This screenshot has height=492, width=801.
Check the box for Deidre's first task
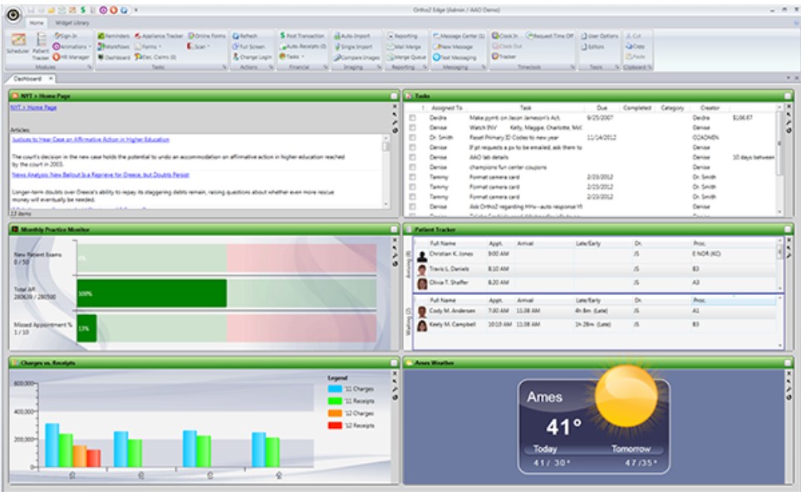(x=412, y=118)
